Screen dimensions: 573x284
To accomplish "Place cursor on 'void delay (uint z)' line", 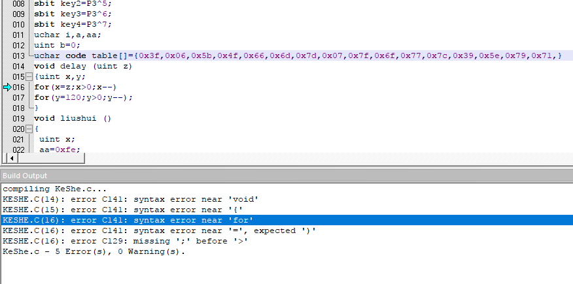I will click(x=83, y=67).
